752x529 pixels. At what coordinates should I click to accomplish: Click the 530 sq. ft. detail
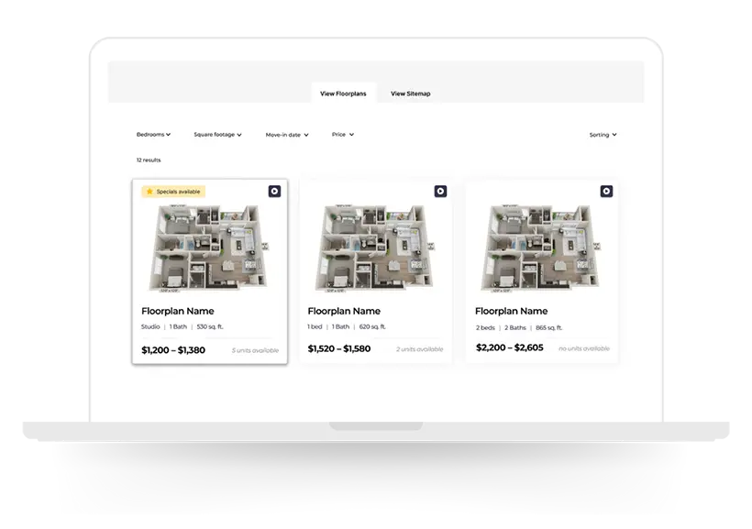(x=210, y=326)
